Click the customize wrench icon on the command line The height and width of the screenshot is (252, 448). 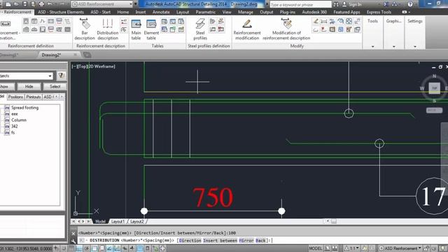[73, 241]
